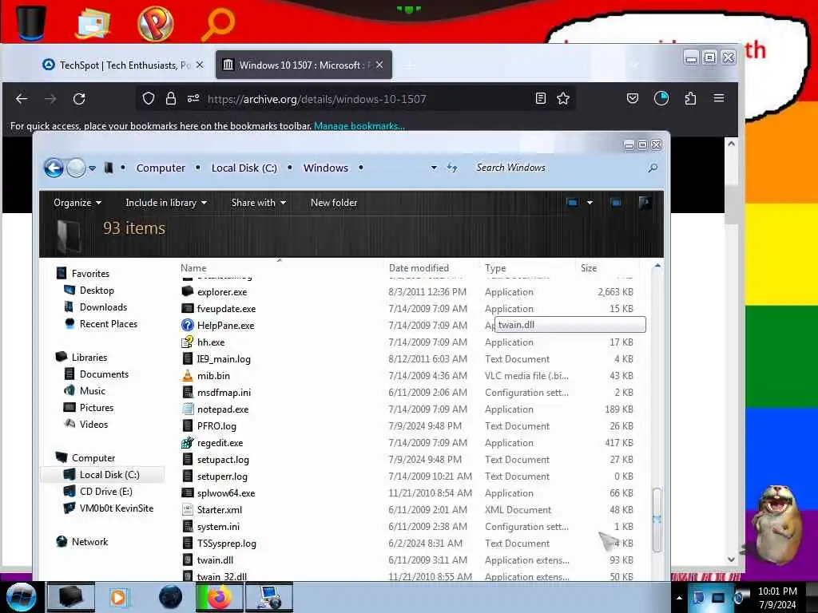Click Computer in the breadcrumb path
The width and height of the screenshot is (818, 613).
coord(161,168)
